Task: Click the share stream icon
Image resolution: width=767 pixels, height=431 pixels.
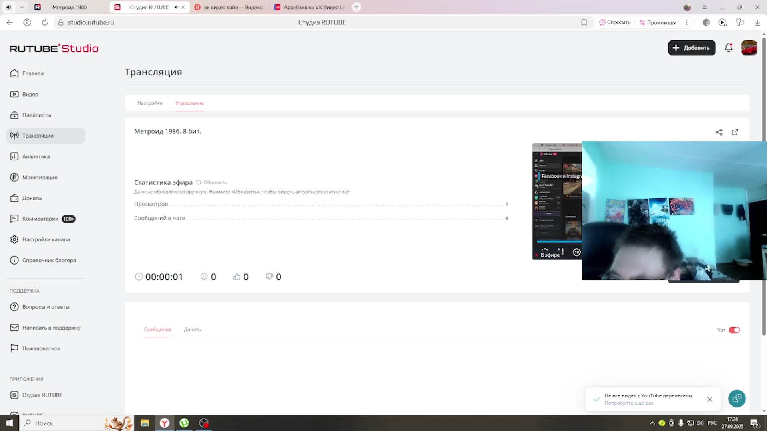Action: coord(719,132)
